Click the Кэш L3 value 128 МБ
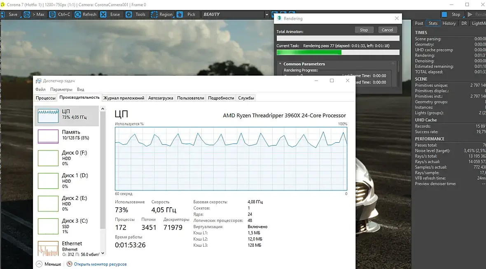 point(255,245)
